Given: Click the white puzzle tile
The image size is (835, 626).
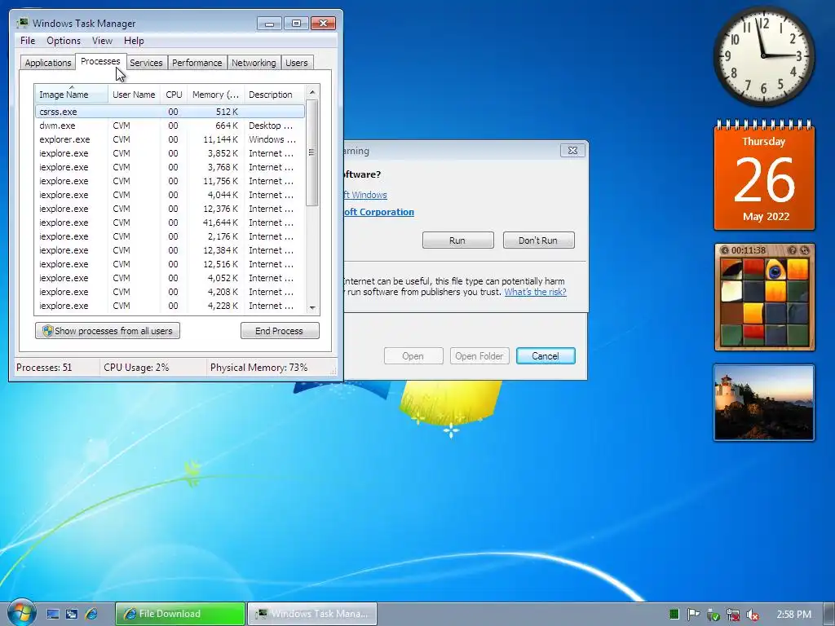Looking at the screenshot, I should click(x=731, y=292).
